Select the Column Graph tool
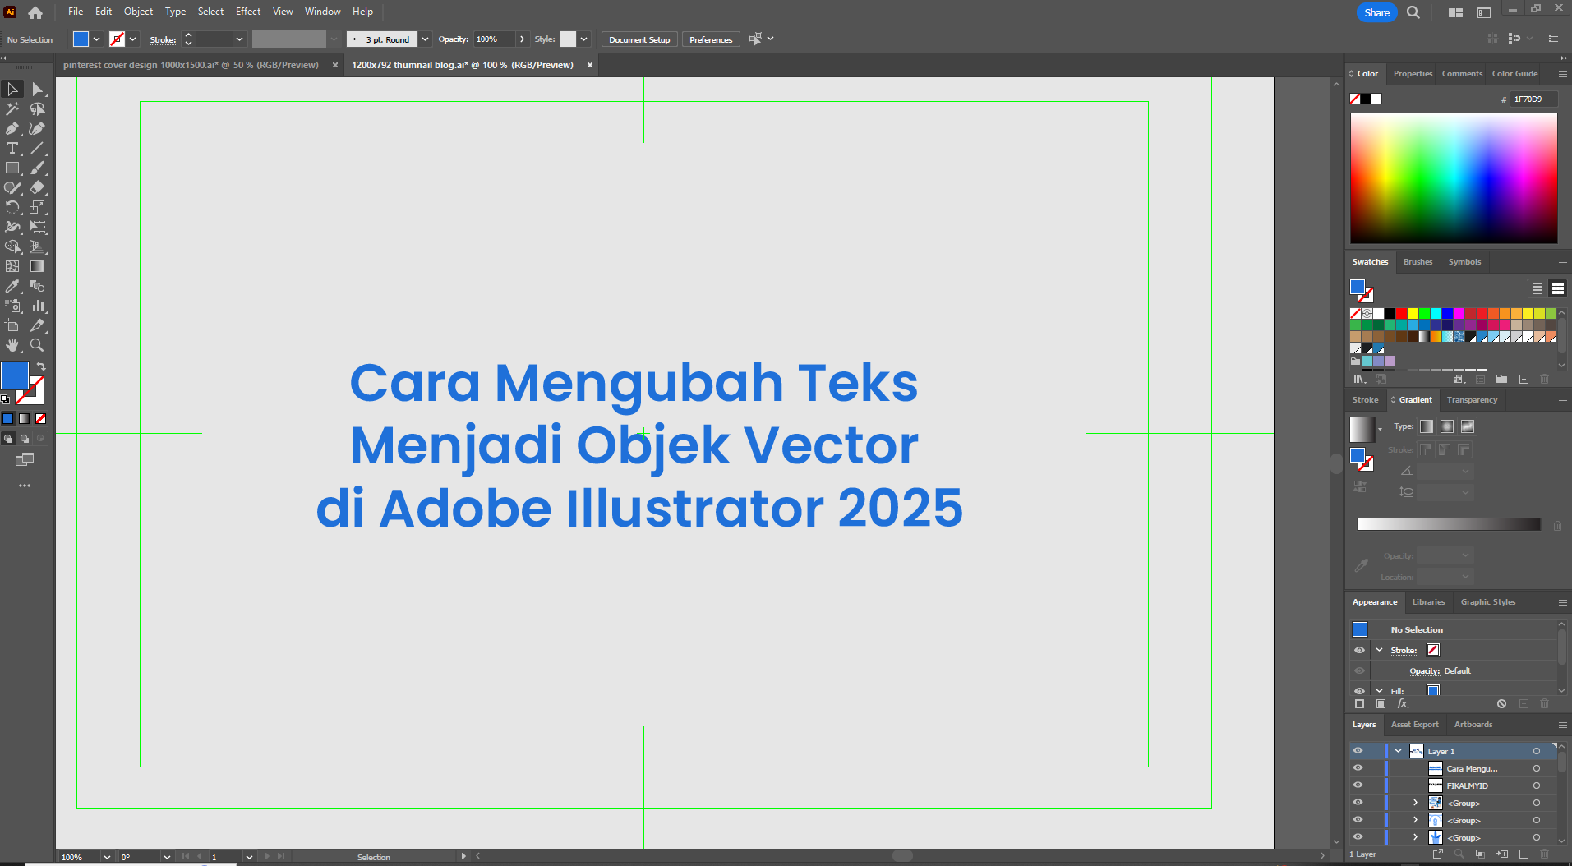The image size is (1572, 866). click(37, 306)
